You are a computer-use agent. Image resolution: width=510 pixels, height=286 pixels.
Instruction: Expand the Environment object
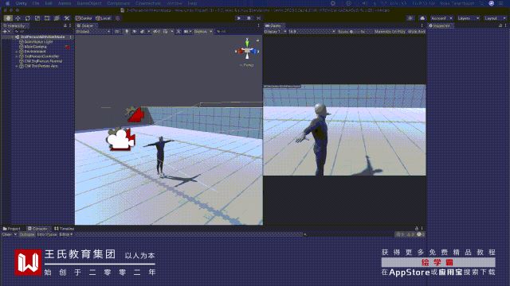click(x=17, y=52)
